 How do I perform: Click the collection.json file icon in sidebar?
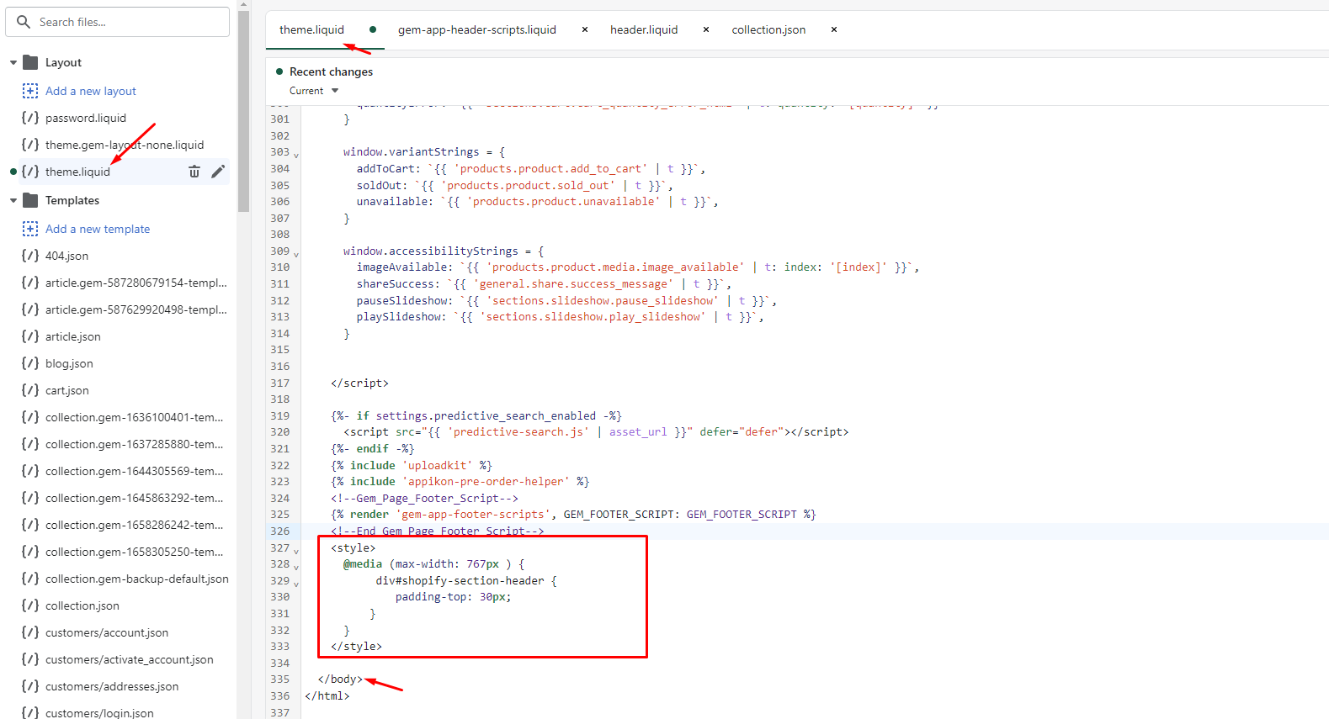[x=30, y=605]
